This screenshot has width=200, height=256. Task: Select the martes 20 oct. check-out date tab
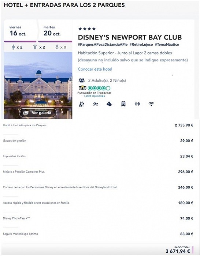tap(55, 31)
